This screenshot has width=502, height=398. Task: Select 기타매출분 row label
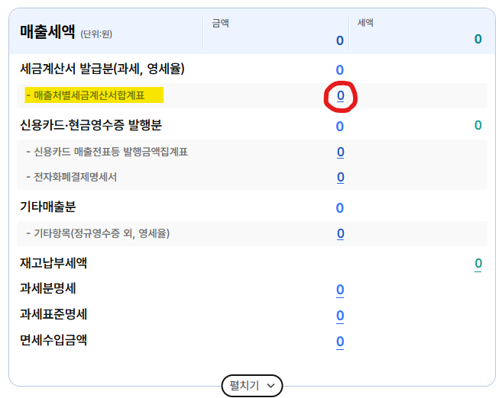[x=48, y=207]
